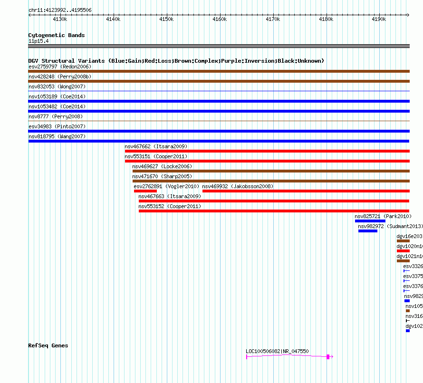This screenshot has height=383, width=423.
Task: Open variant esv34983 (Pinto2007) label
Action: (x=57, y=126)
